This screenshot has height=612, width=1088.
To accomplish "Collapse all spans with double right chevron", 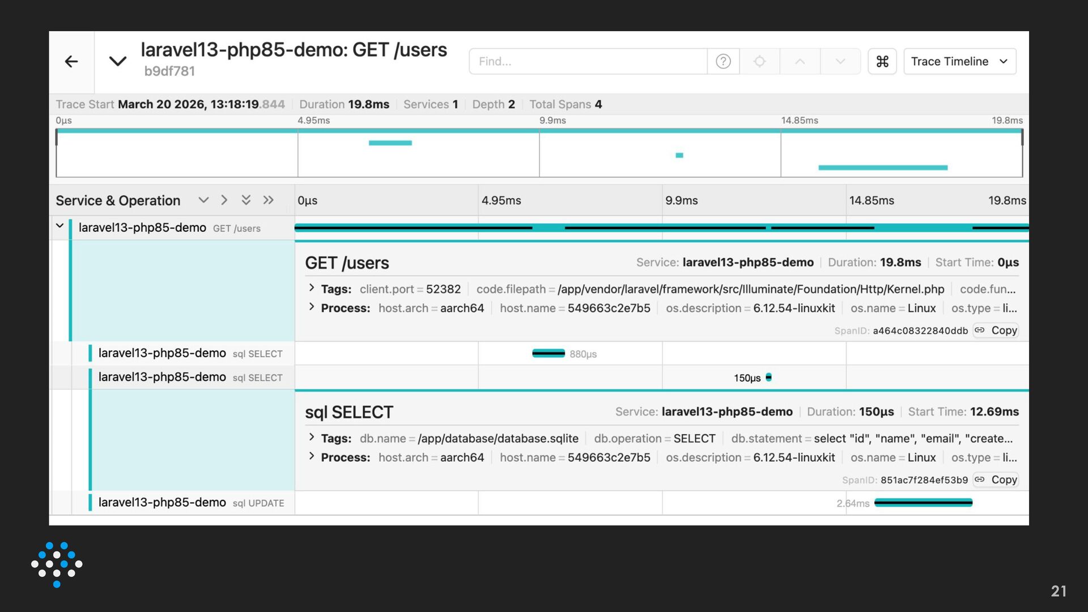I will click(x=268, y=200).
